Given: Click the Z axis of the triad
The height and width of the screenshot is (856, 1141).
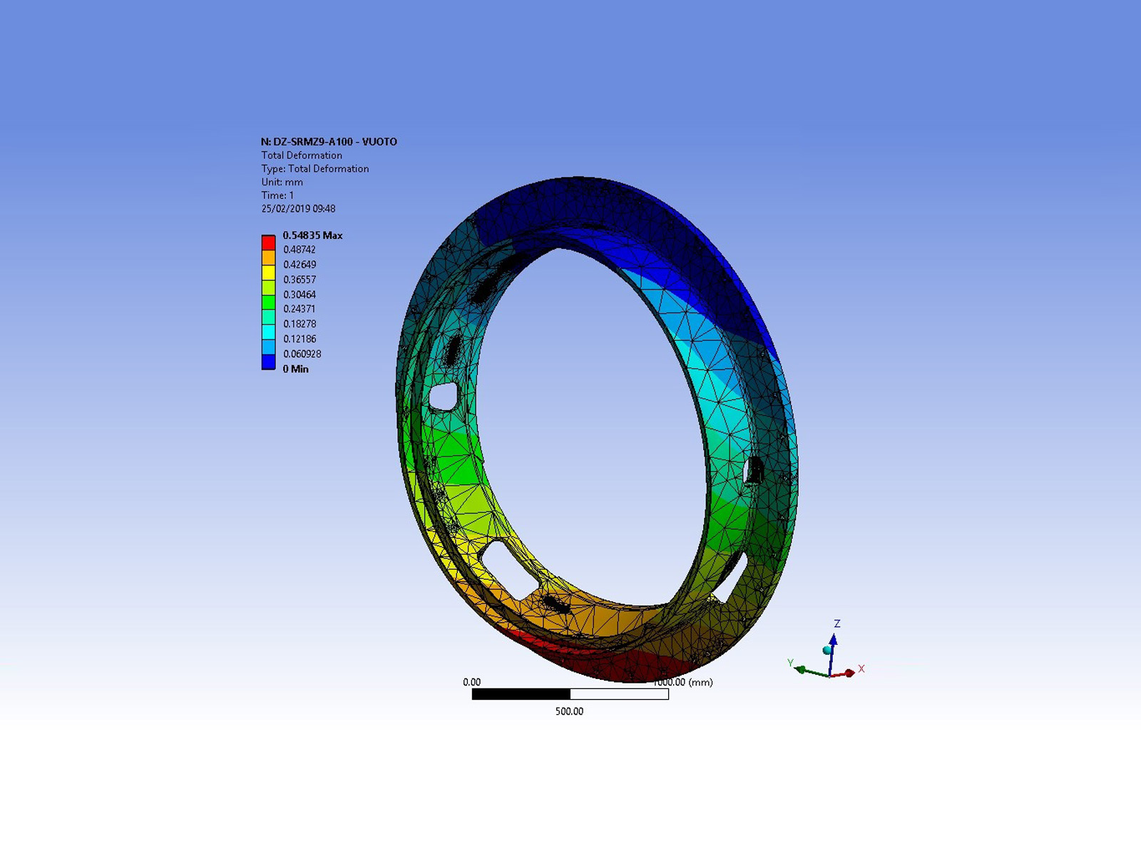Looking at the screenshot, I should 833,646.
